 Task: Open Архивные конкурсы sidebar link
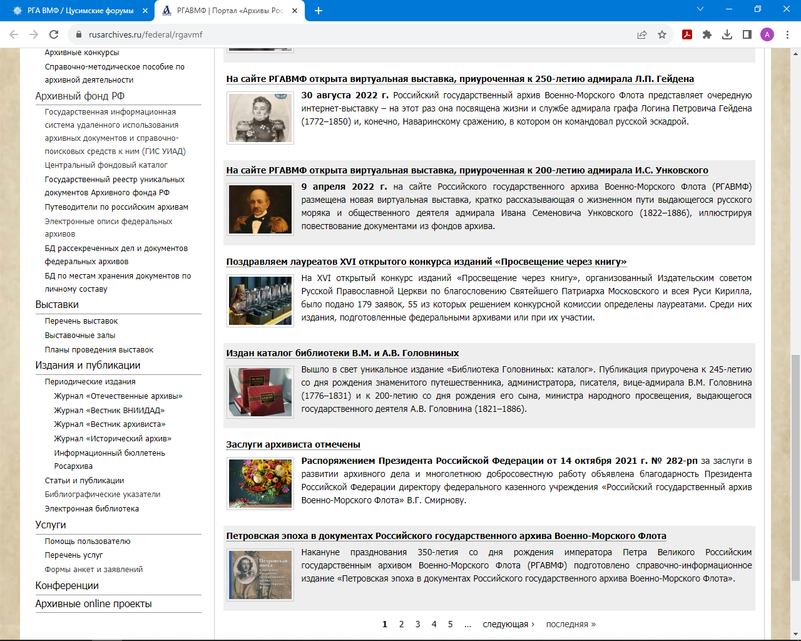click(82, 53)
